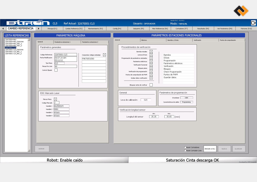Image resolution: width=257 pixels, height=182 pixels.
Task: Open Ver Parámetros [F9] screen
Action: [224, 29]
